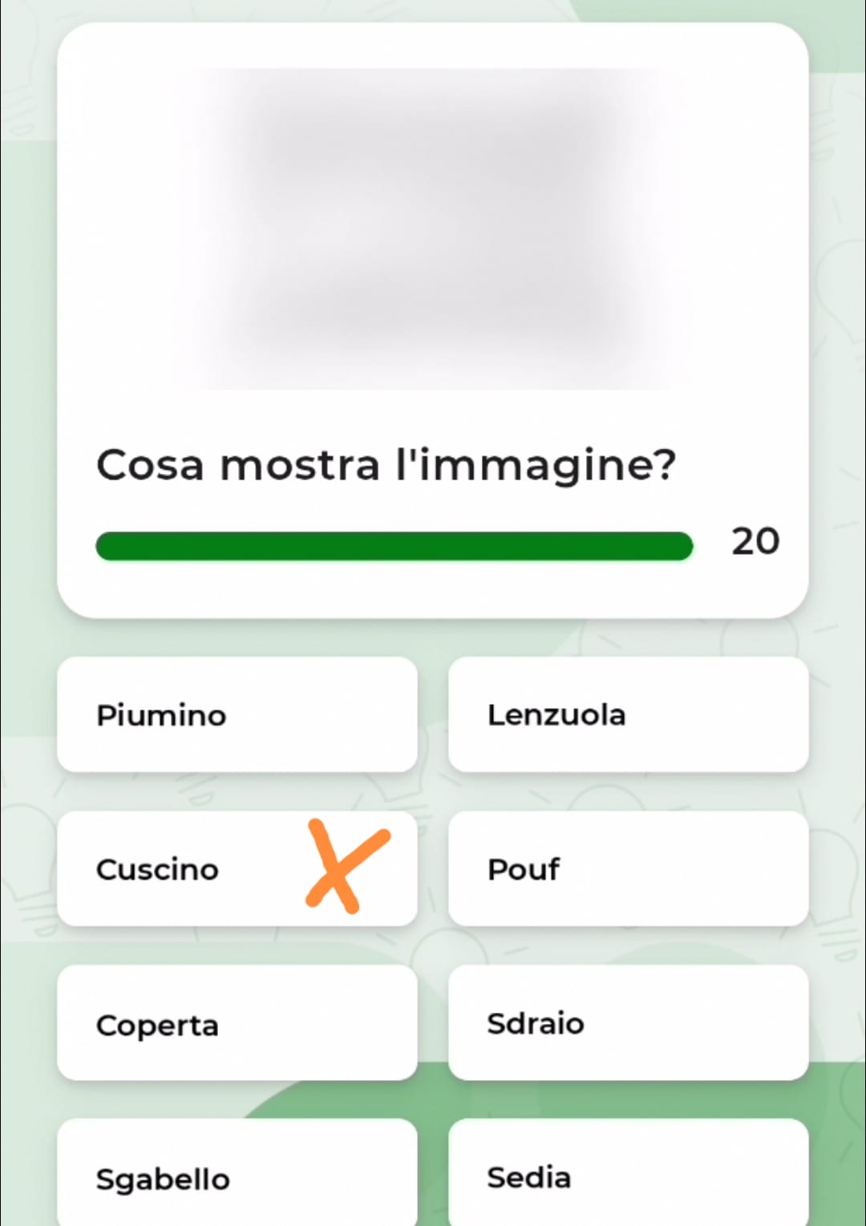The width and height of the screenshot is (866, 1226).
Task: Choose Coperta as the answer
Action: click(x=237, y=1022)
